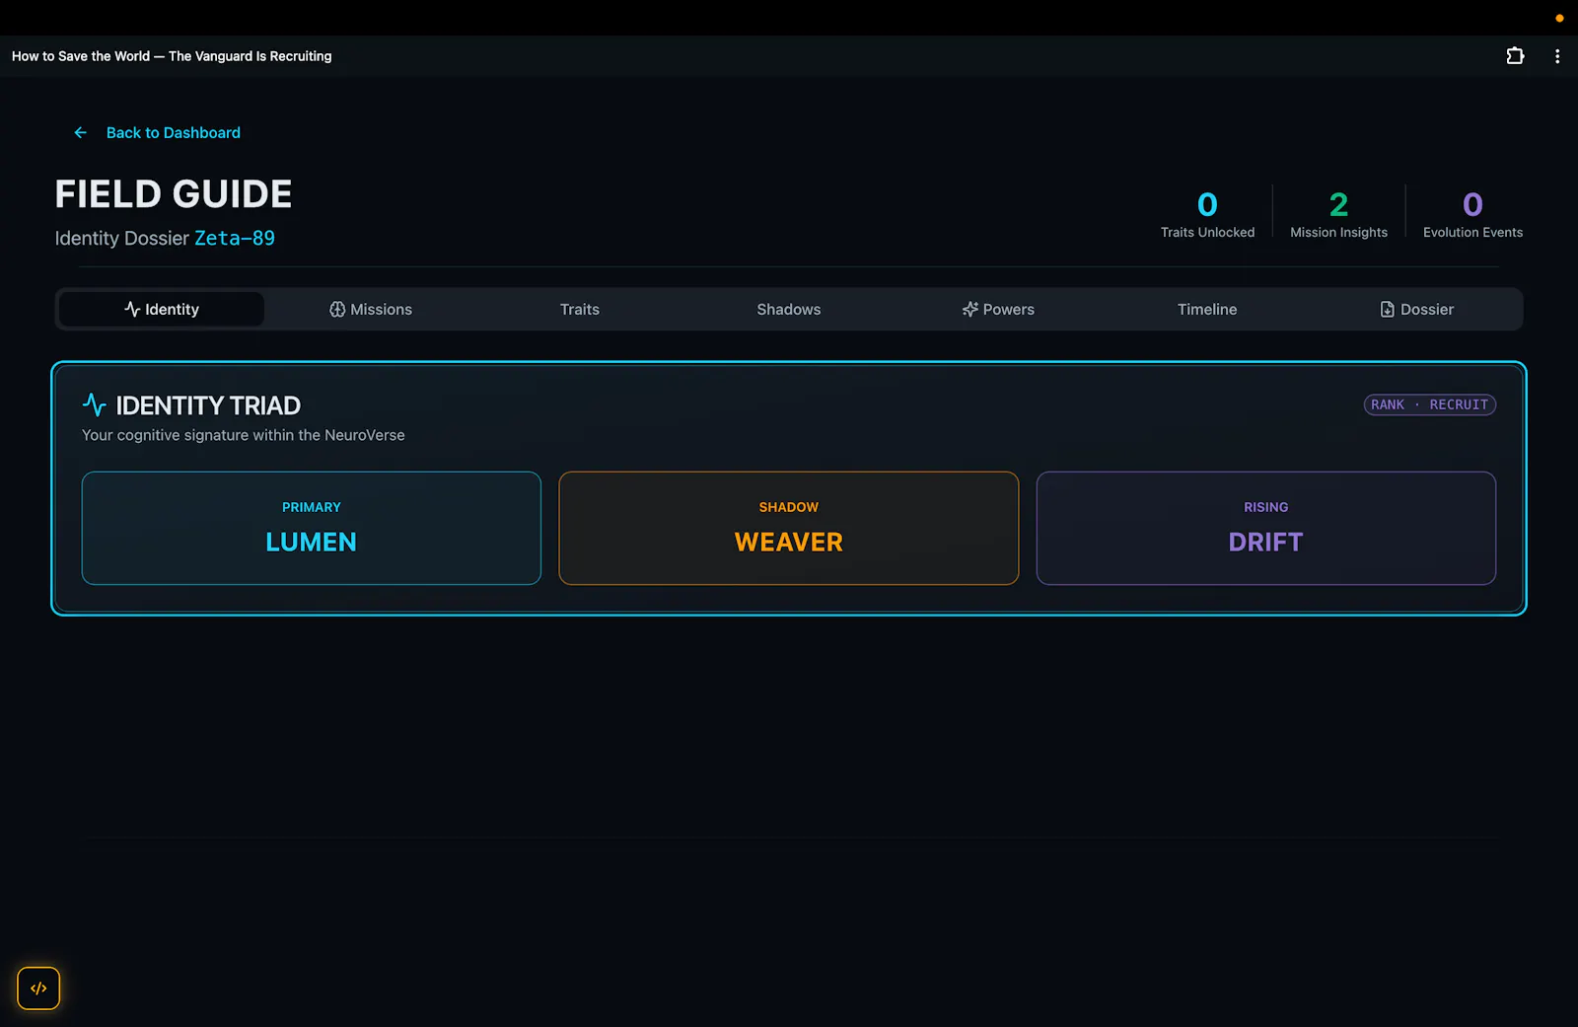
Task: Switch to the Shadows tab
Action: coord(789,309)
